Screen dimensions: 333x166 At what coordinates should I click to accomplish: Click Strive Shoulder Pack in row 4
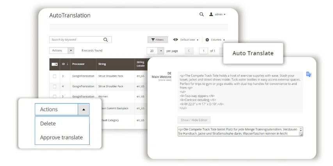click(x=110, y=86)
